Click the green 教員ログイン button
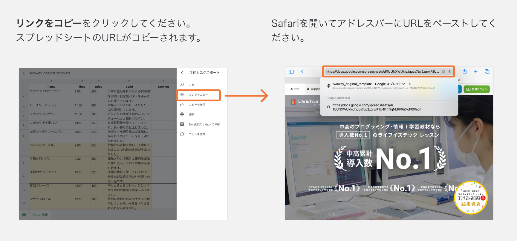The image size is (517, 241). pyautogui.click(x=477, y=89)
